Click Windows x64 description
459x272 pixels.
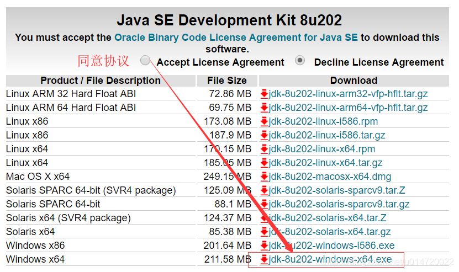[x=35, y=259]
